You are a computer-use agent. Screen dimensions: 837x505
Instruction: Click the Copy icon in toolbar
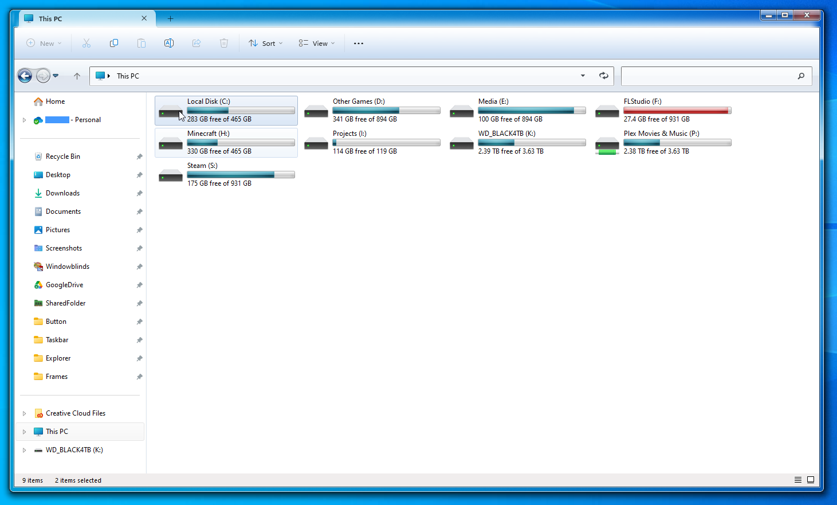point(114,43)
